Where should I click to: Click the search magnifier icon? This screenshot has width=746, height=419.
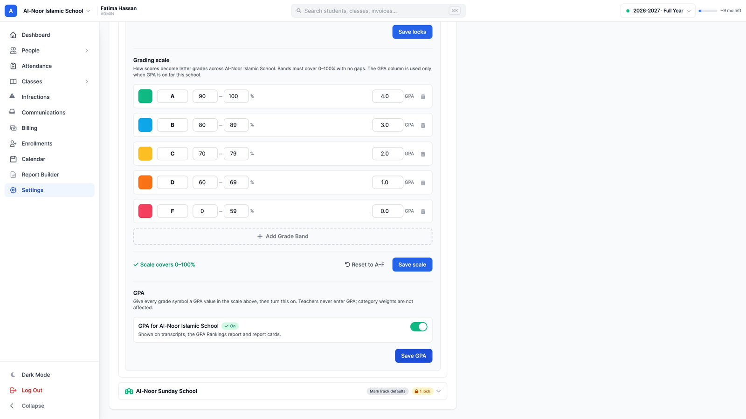(299, 11)
